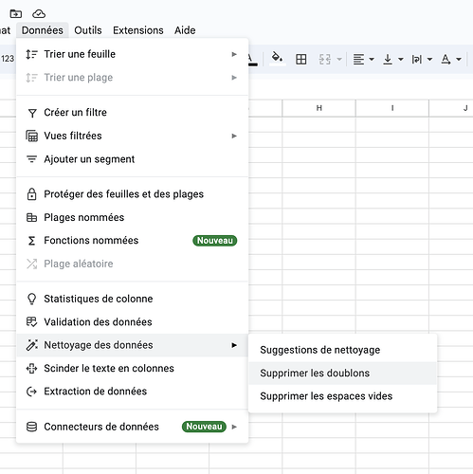The height and width of the screenshot is (474, 473).
Task: Click the lightbulb column stats icon
Action: [31, 299]
